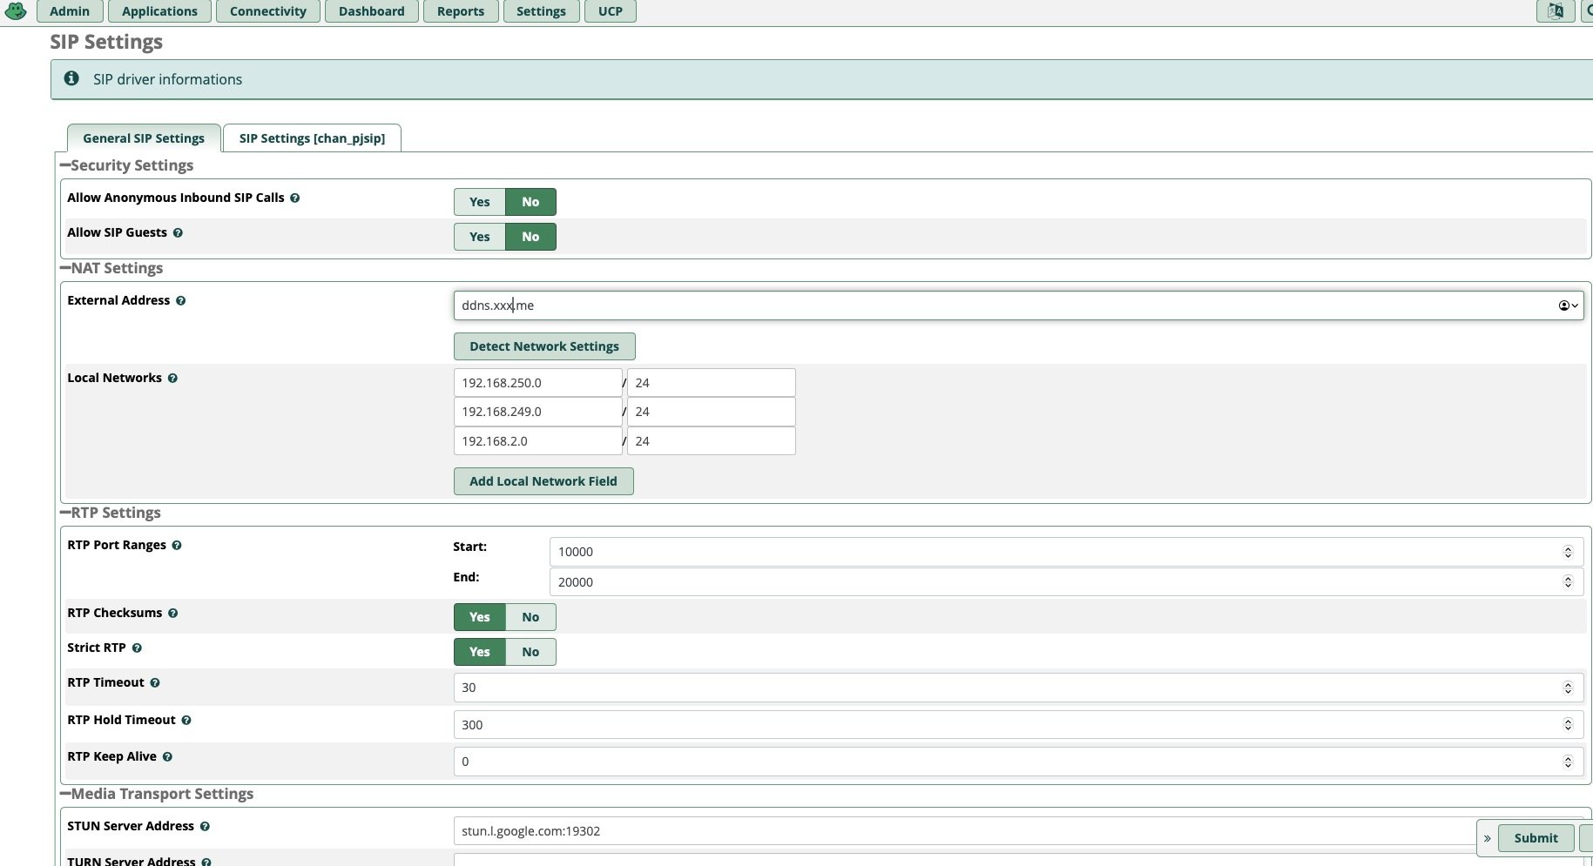Open the Admin menu

point(70,11)
